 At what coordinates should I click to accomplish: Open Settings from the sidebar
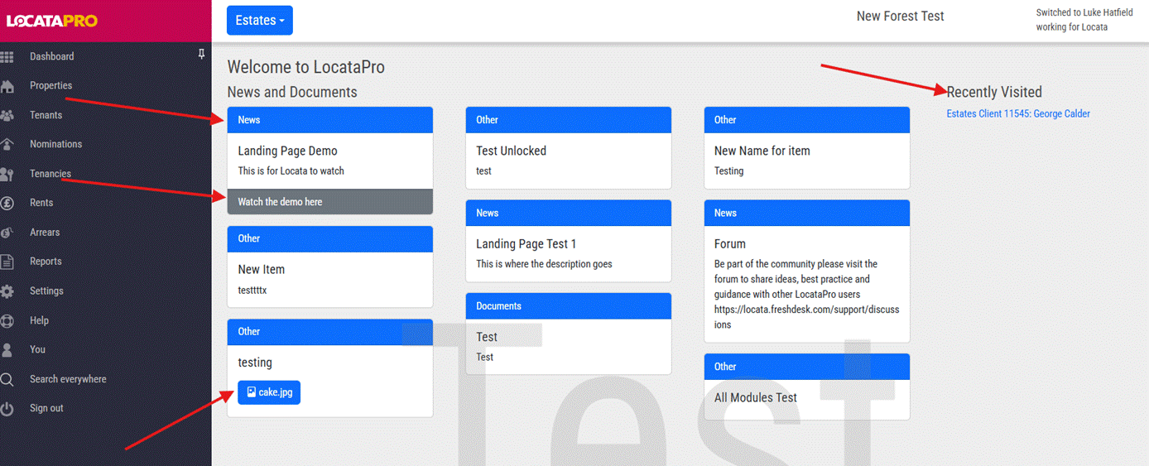(x=46, y=291)
